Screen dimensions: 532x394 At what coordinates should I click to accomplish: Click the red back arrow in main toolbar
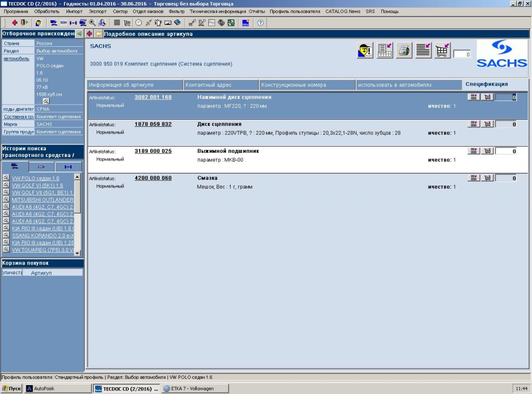coord(14,23)
